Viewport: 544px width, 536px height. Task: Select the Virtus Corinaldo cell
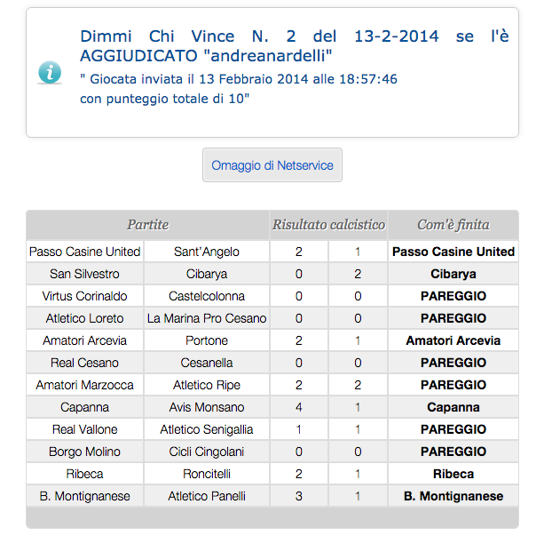coord(84,296)
